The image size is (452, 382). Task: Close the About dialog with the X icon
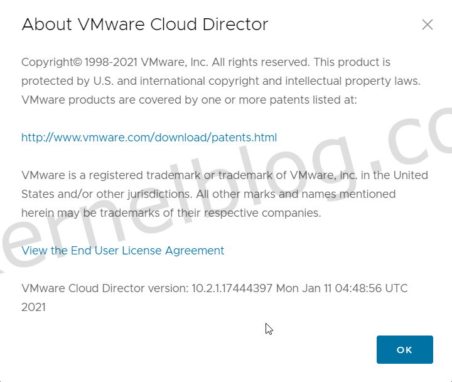pyautogui.click(x=428, y=25)
